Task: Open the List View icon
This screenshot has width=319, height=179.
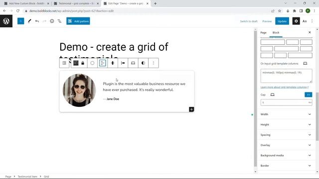Action: click(59, 21)
